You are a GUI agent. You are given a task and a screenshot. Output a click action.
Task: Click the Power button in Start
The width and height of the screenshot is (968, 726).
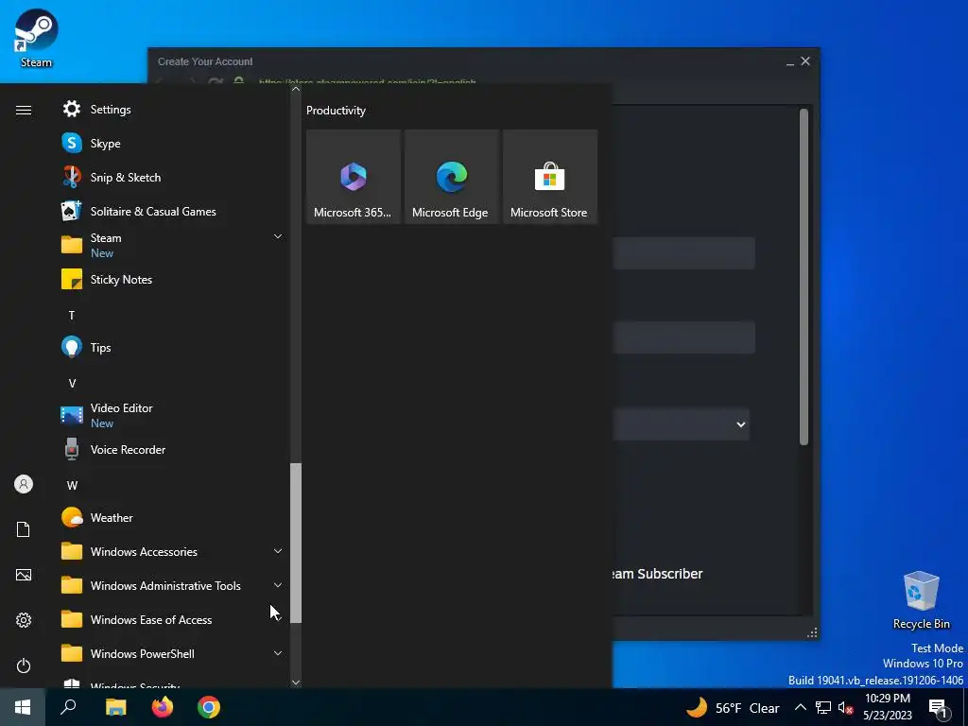pos(24,665)
